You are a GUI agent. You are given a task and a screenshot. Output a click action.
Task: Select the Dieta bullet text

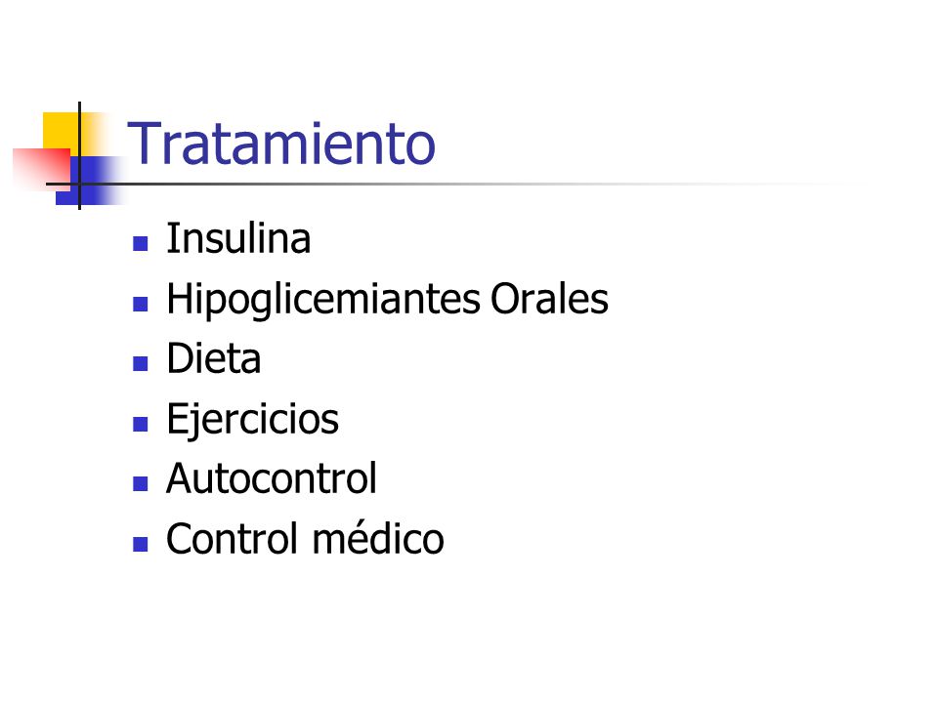(x=214, y=358)
